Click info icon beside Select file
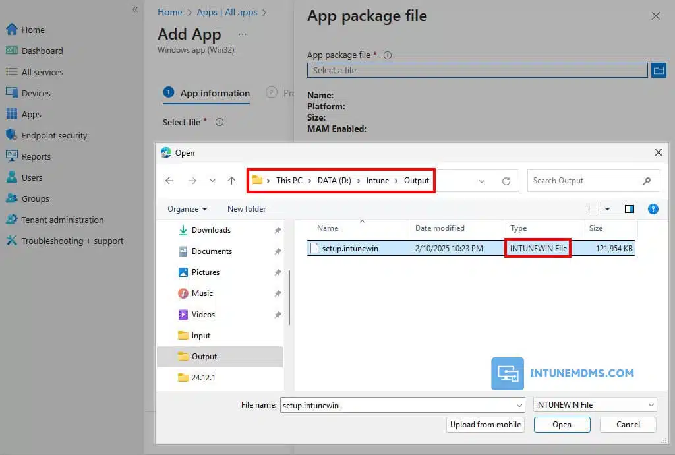Viewport: 675px width, 455px height. pyautogui.click(x=219, y=122)
